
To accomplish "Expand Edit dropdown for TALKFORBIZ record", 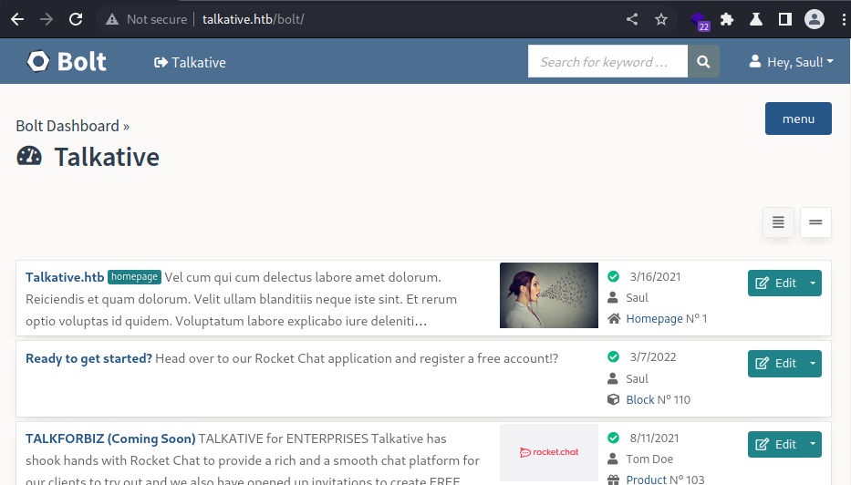I will 813,444.
